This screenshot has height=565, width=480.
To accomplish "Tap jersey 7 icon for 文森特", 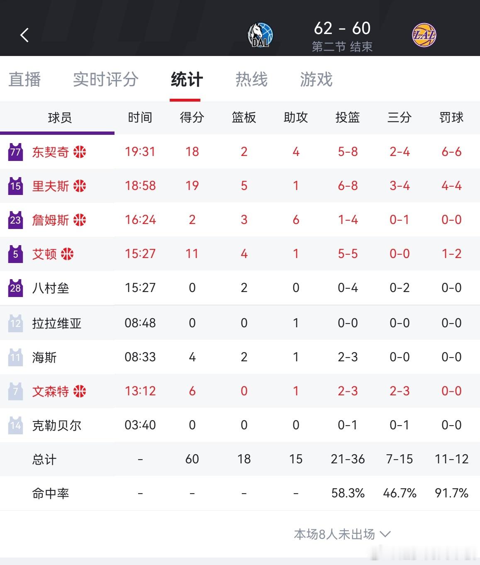I will [x=15, y=391].
